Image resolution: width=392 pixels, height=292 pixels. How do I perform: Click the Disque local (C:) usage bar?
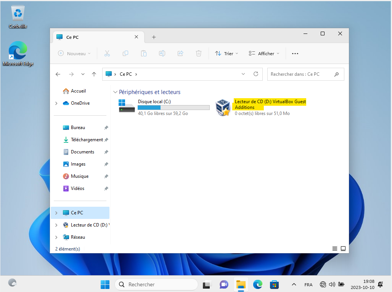point(174,108)
